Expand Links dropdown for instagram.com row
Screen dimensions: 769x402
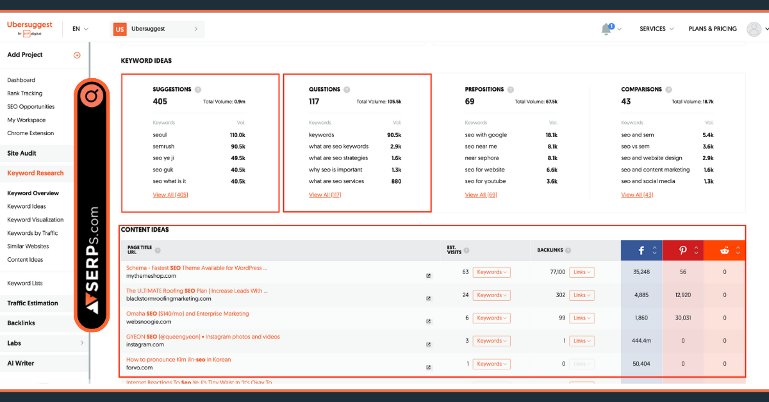point(582,341)
